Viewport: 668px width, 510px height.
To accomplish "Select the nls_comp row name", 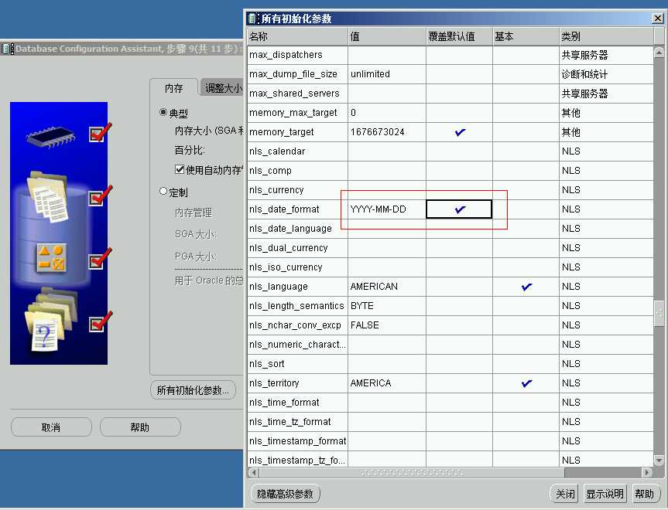I will click(297, 171).
